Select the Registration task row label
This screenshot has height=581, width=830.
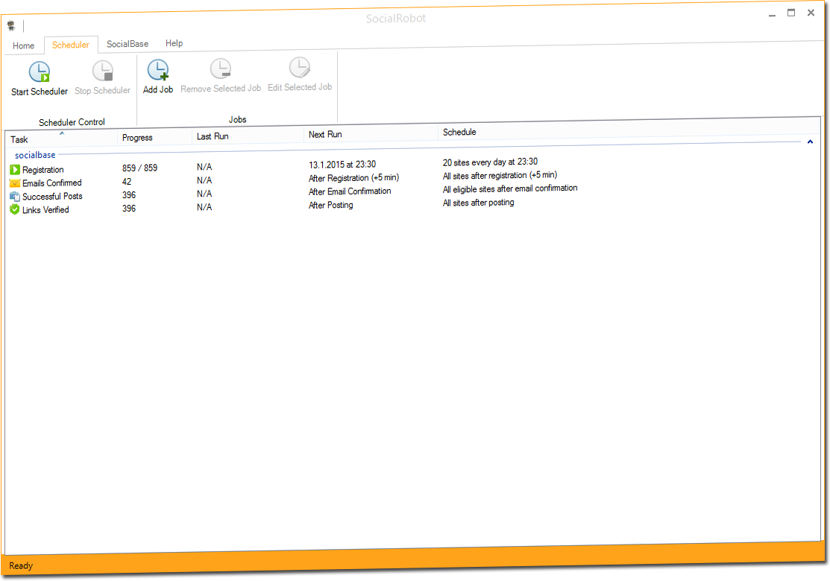click(x=43, y=170)
